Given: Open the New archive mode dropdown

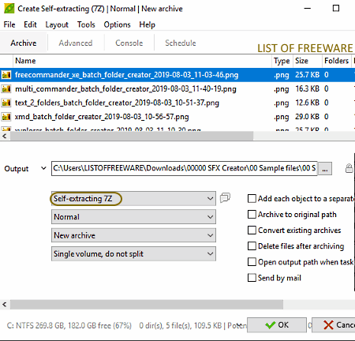Looking at the screenshot, I should point(133,235).
